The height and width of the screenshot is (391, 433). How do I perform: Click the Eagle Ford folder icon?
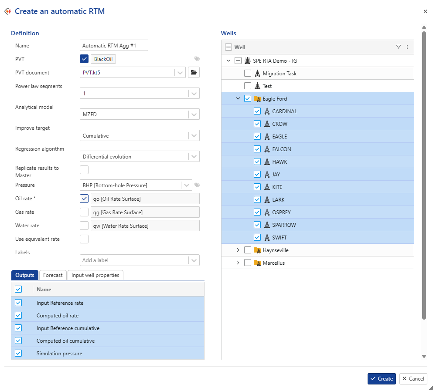[x=257, y=99]
